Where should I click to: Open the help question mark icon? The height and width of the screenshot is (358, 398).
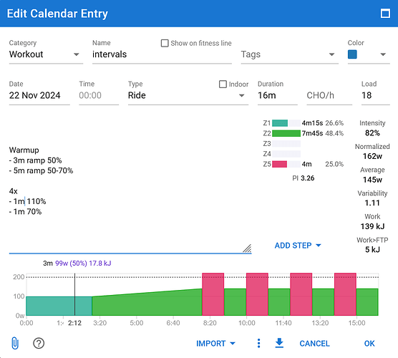[x=39, y=343]
